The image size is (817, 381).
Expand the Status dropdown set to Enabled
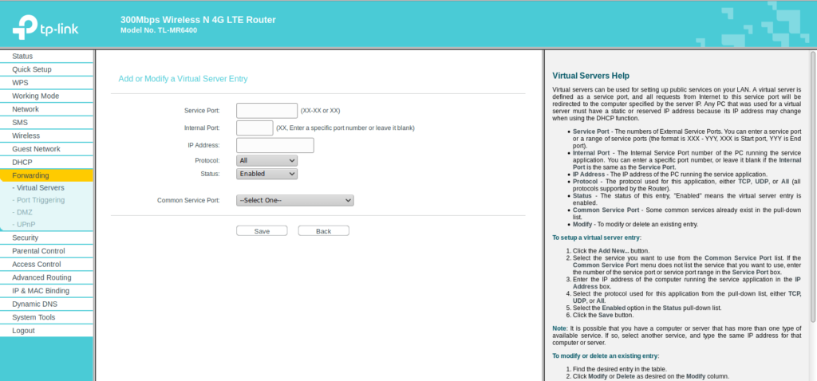(266, 174)
